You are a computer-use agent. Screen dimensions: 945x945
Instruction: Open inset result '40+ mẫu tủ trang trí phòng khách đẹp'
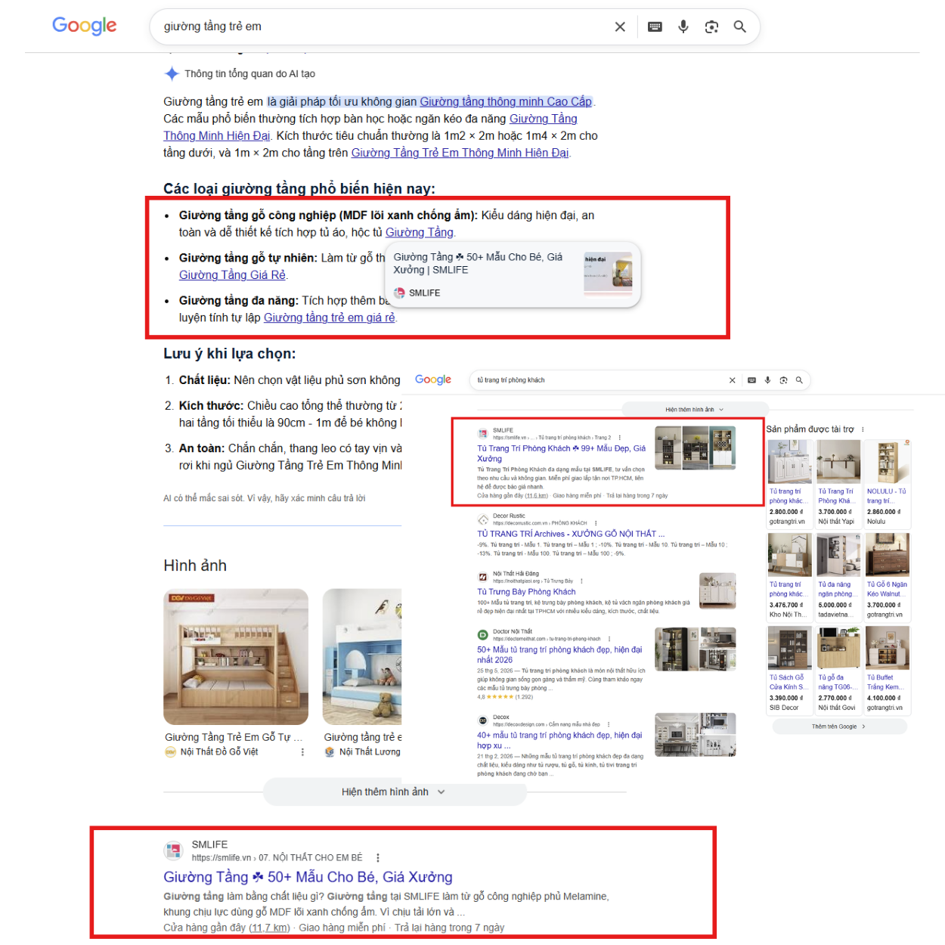point(559,740)
